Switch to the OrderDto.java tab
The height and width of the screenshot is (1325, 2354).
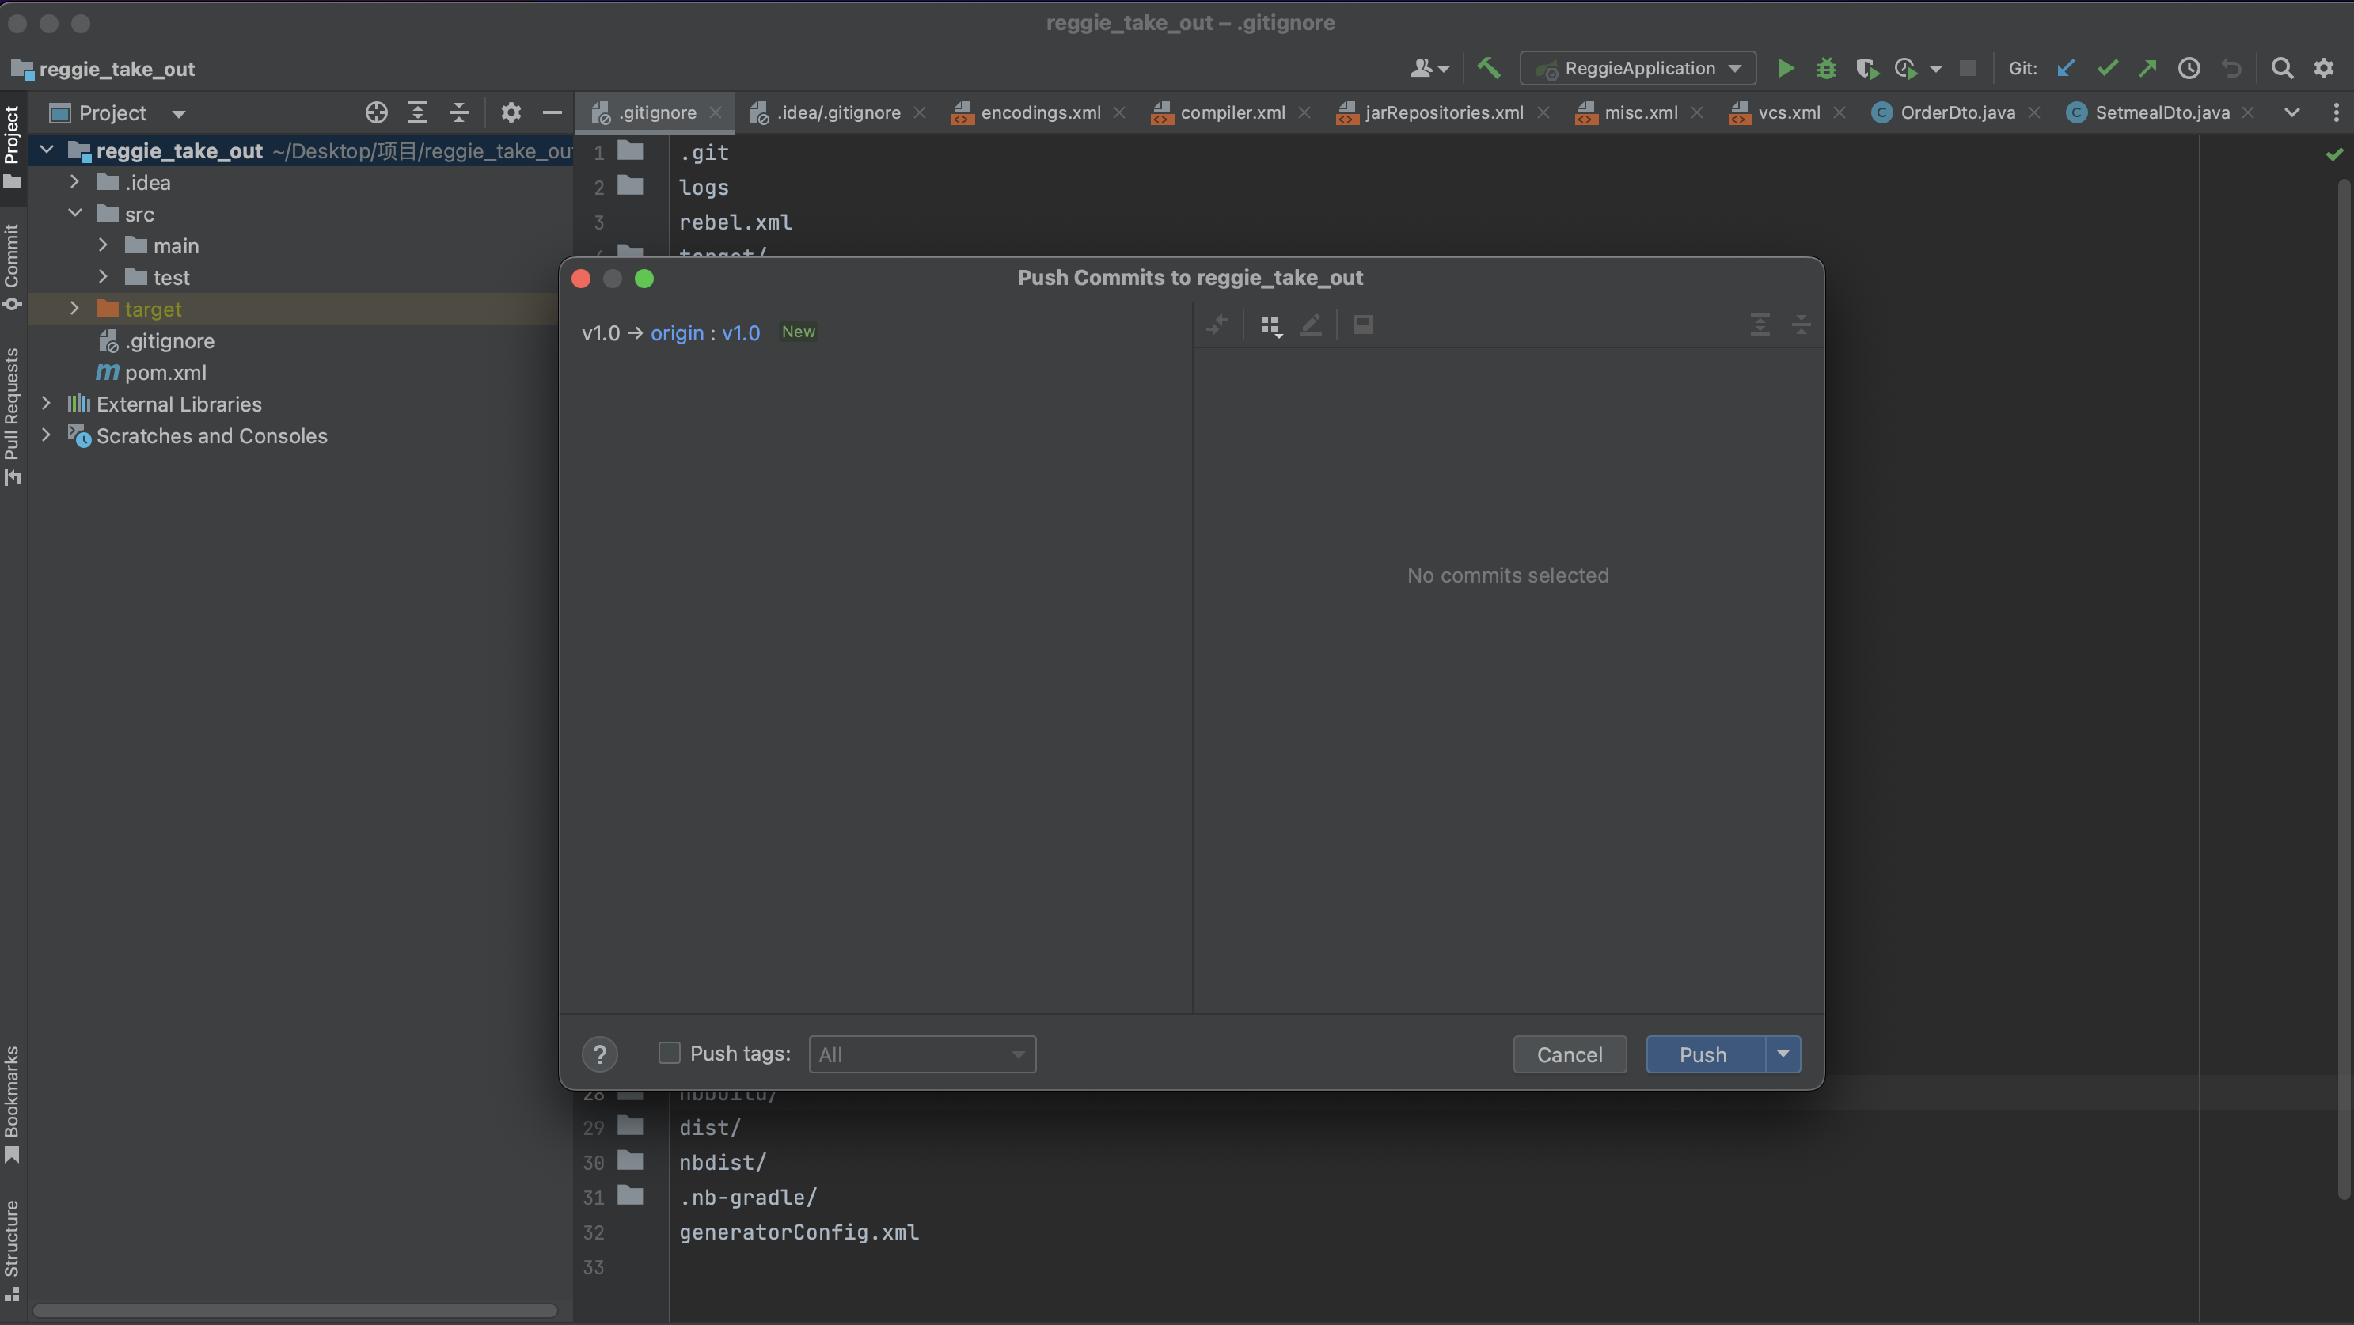coord(1957,112)
